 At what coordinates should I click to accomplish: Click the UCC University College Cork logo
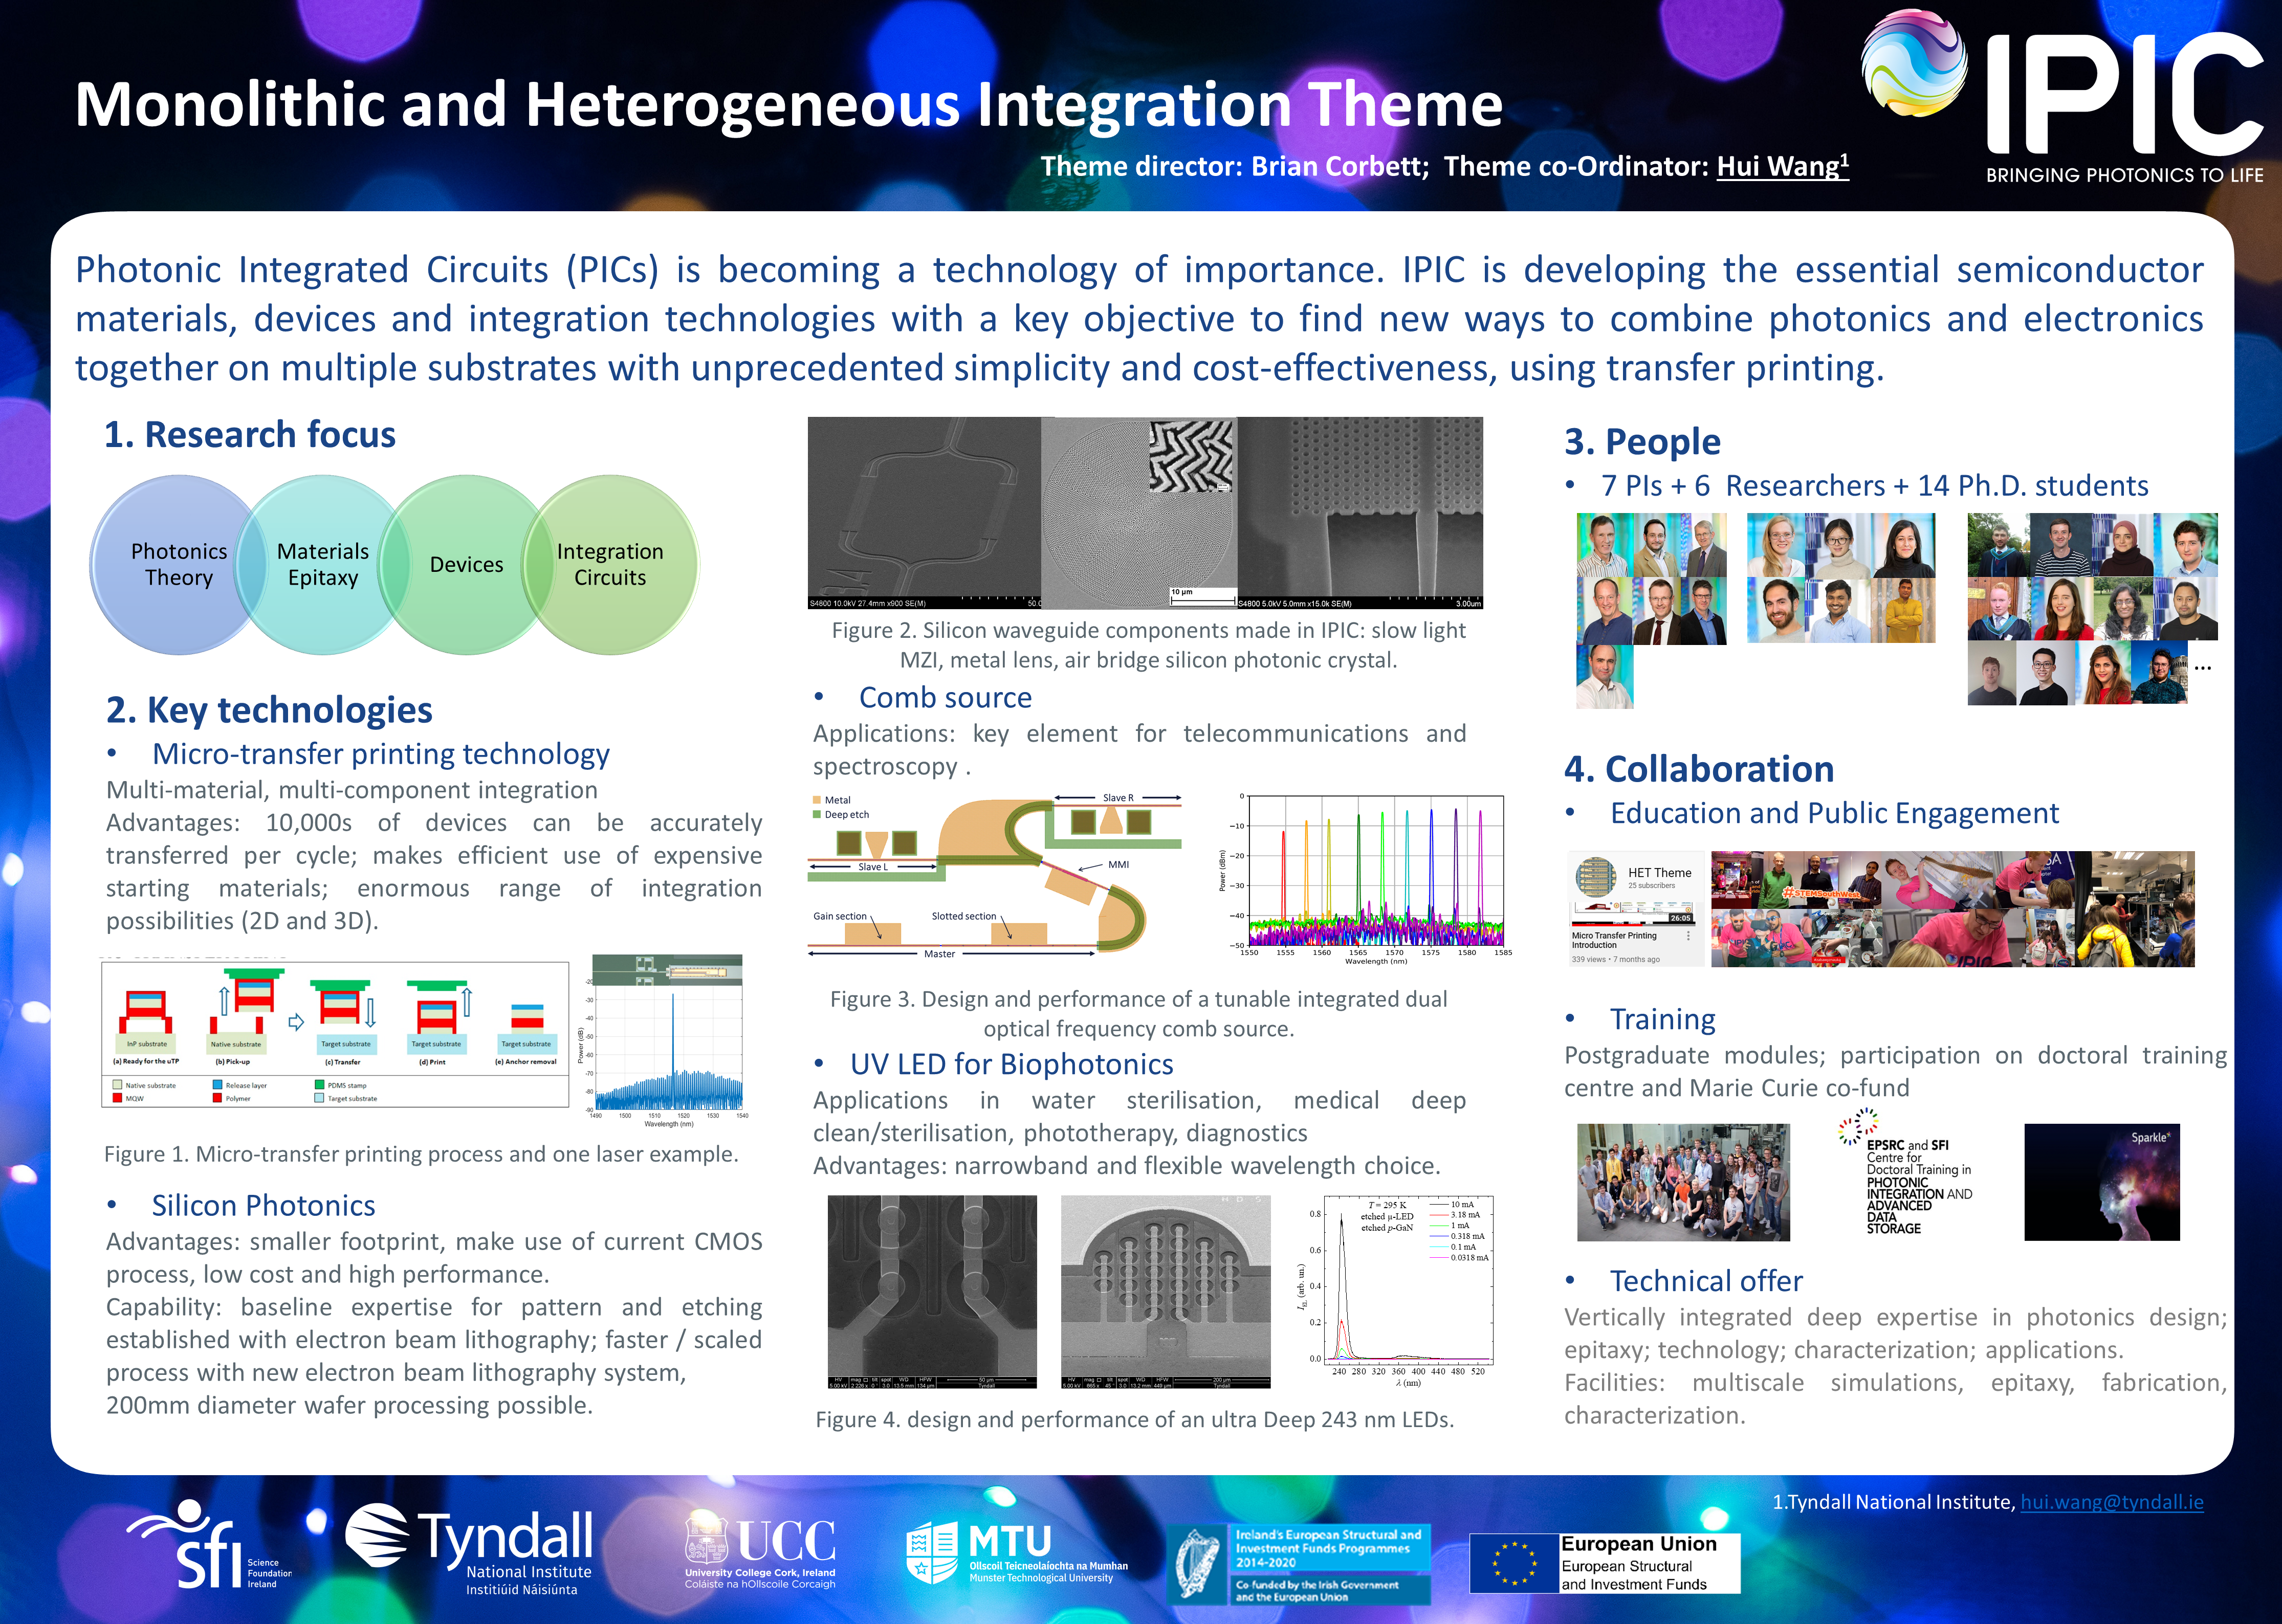(x=760, y=1550)
